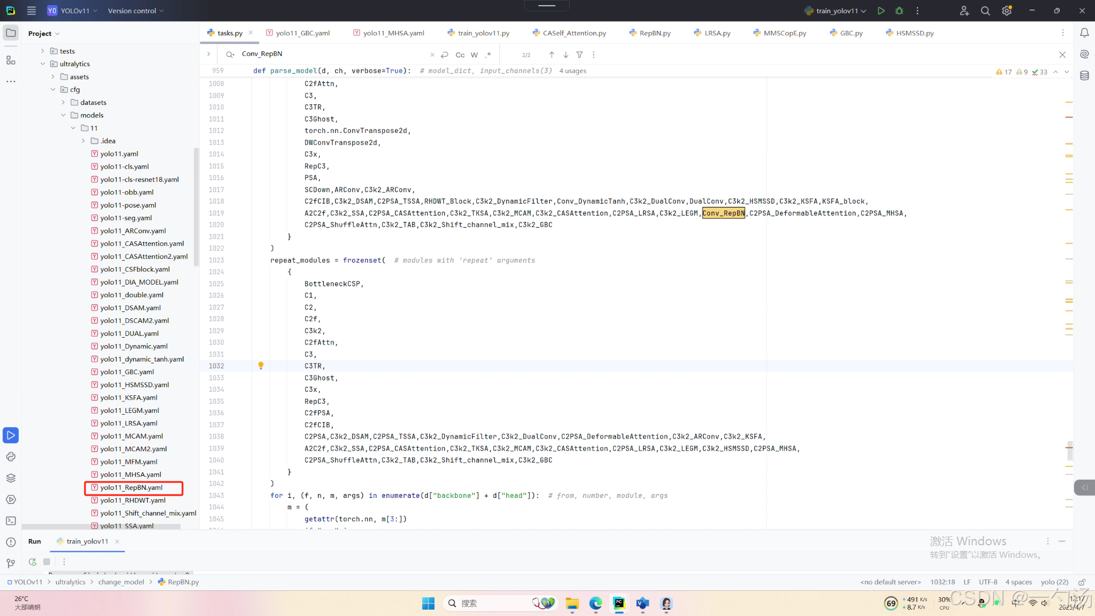
Task: Open Python Packages layers tool window
Action: tap(11, 478)
